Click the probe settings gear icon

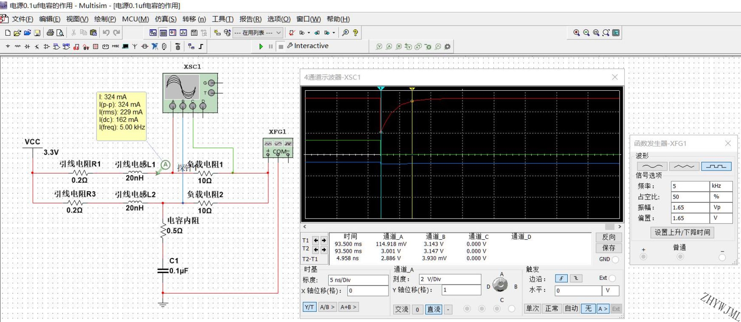(447, 47)
